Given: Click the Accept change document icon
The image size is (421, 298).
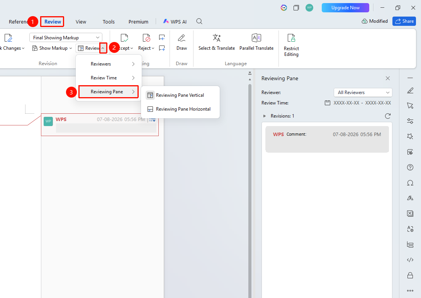Looking at the screenshot, I should coord(124,38).
